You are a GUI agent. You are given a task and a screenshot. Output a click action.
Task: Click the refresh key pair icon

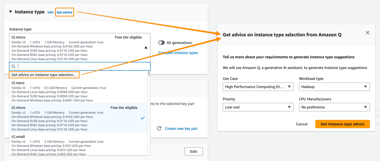pos(159,128)
